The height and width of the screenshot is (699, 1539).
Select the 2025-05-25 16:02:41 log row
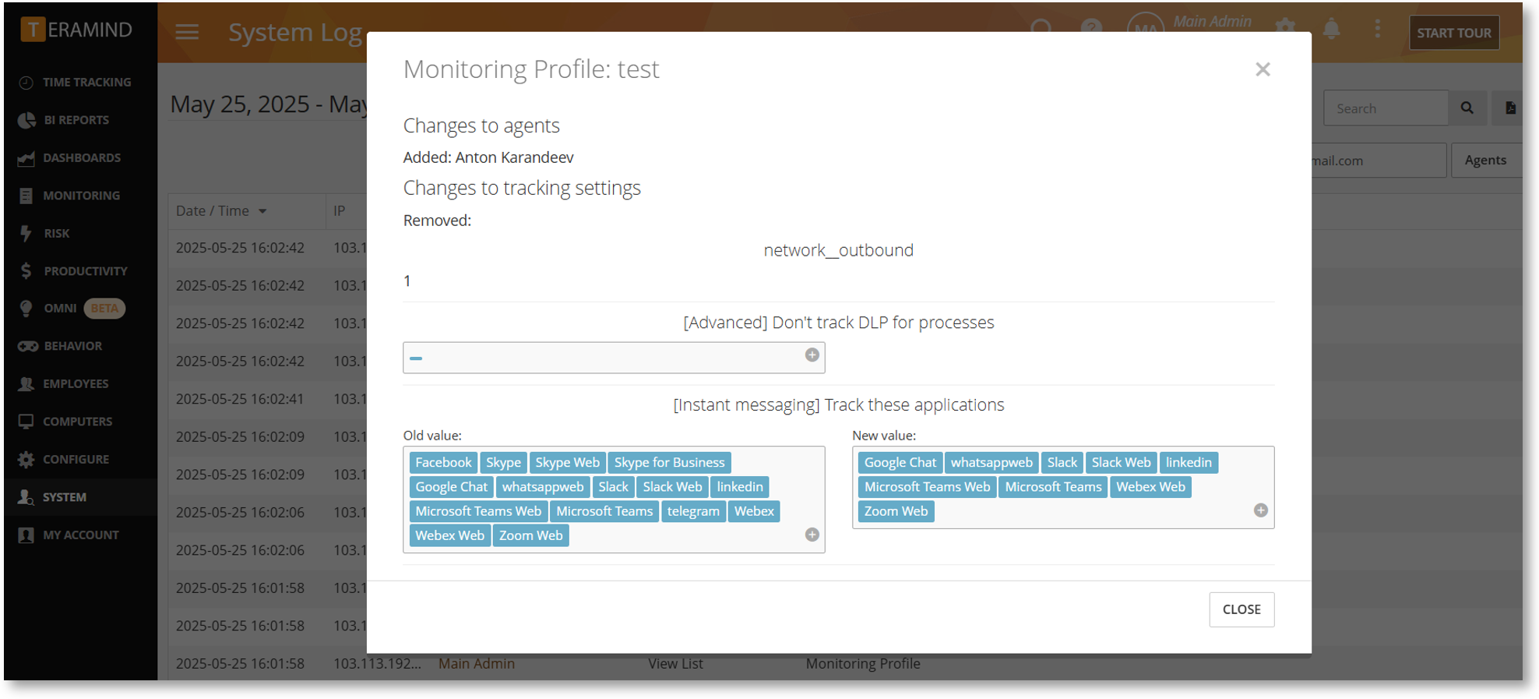tap(267, 399)
